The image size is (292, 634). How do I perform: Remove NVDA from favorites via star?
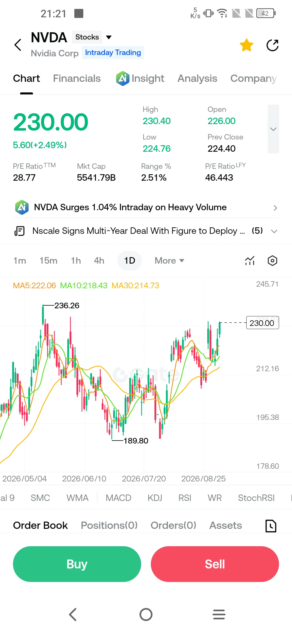pos(246,45)
